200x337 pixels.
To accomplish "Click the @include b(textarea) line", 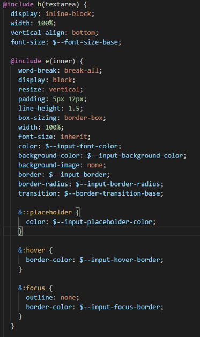I will pos(45,4).
